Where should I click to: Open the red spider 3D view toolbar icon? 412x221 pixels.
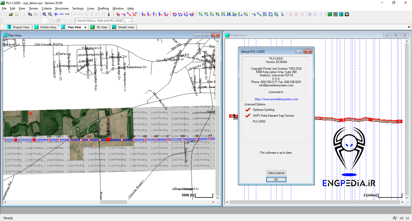(336, 14)
